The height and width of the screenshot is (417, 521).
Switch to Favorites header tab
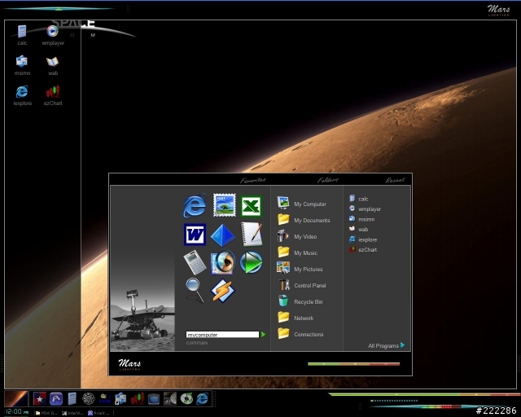253,180
